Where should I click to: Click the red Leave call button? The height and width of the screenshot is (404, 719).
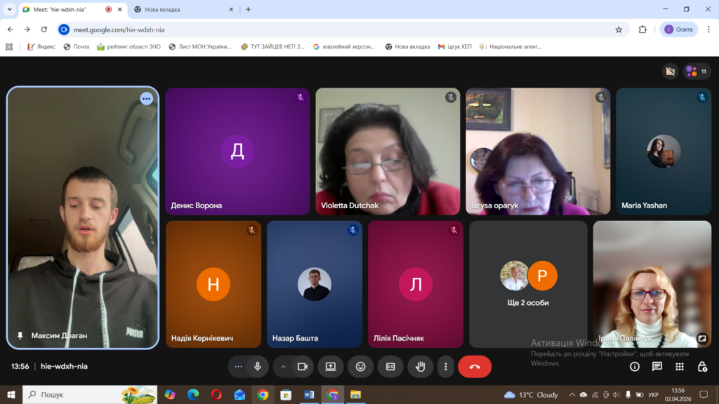click(475, 366)
